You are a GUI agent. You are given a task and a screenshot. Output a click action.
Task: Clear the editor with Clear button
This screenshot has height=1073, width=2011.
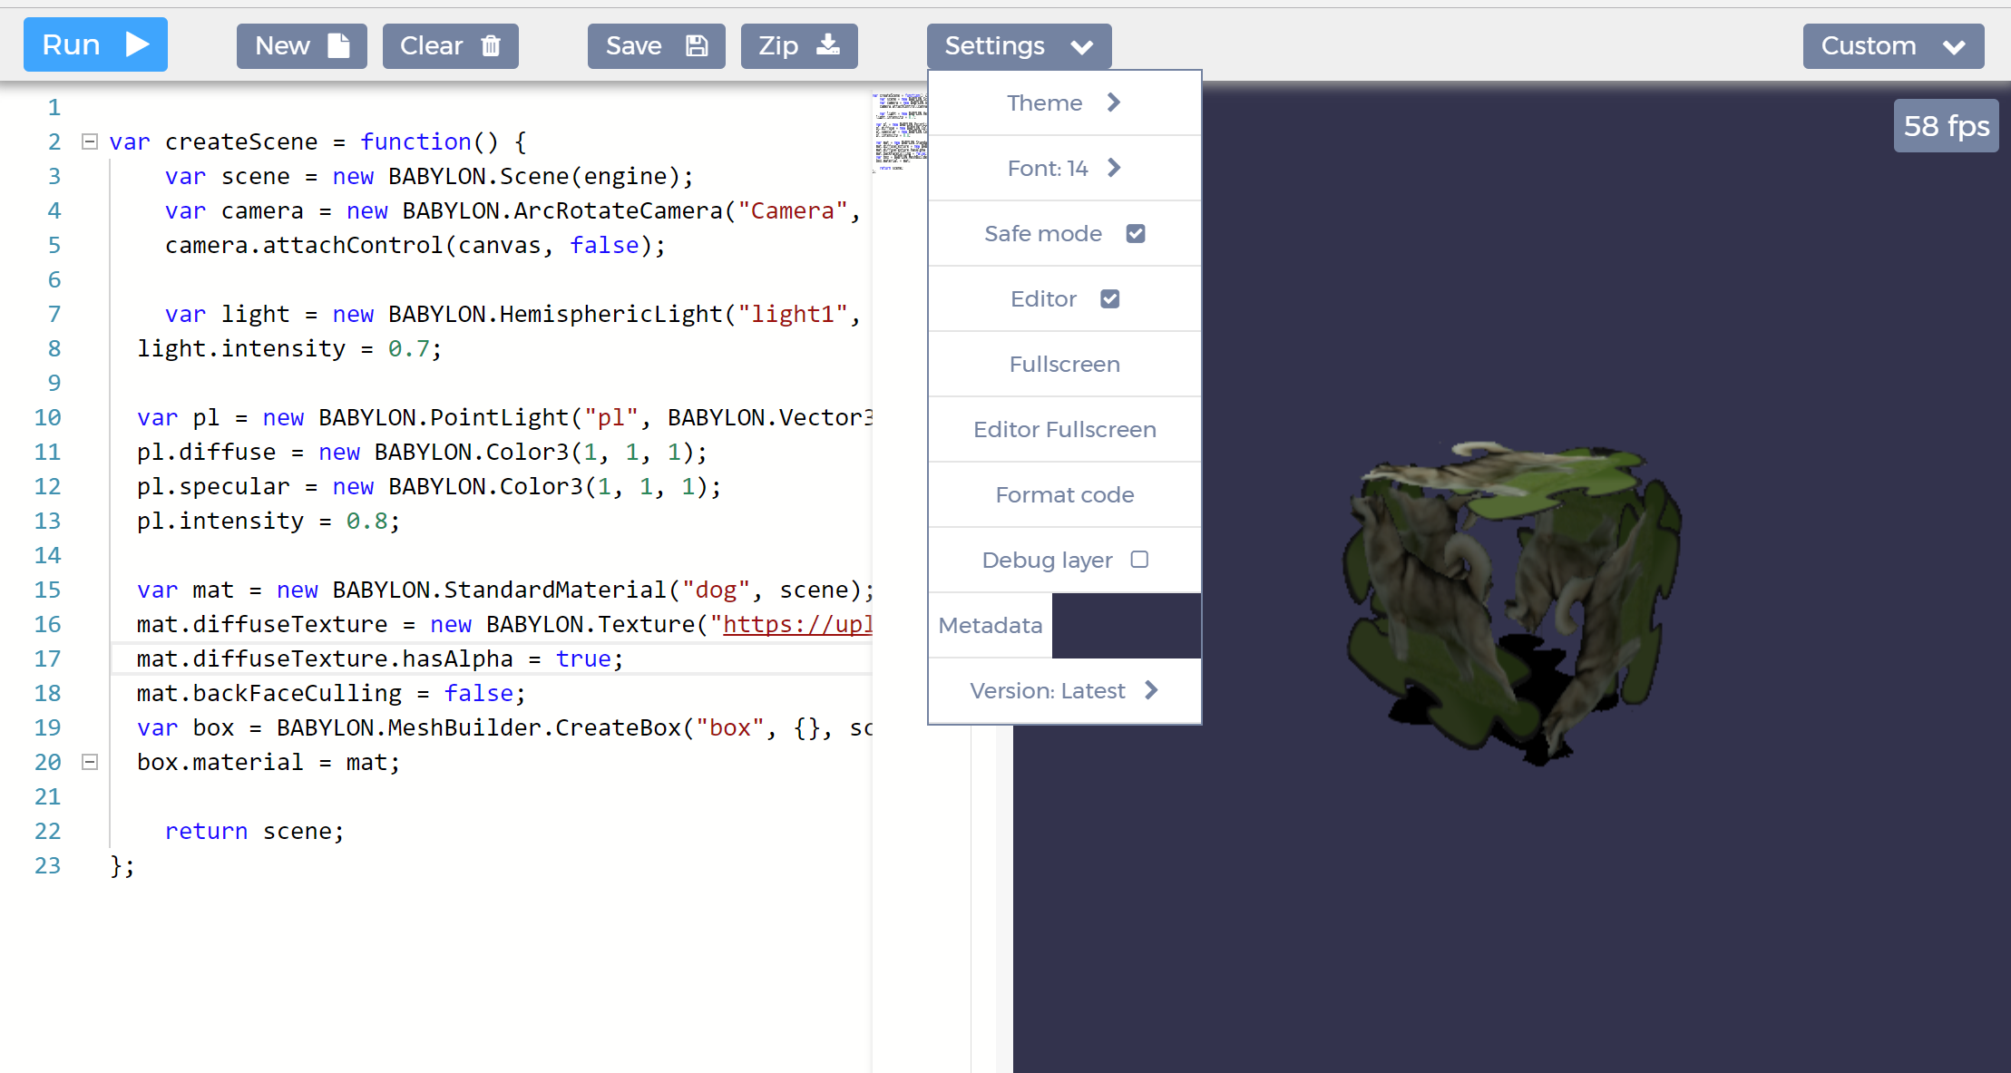pos(450,46)
